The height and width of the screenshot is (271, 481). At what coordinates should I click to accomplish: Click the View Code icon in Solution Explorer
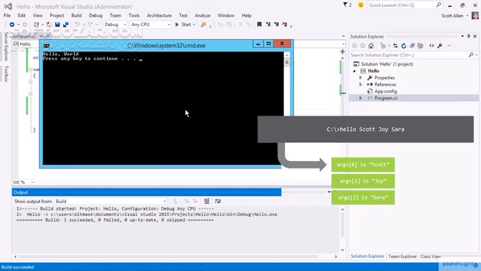(432, 45)
